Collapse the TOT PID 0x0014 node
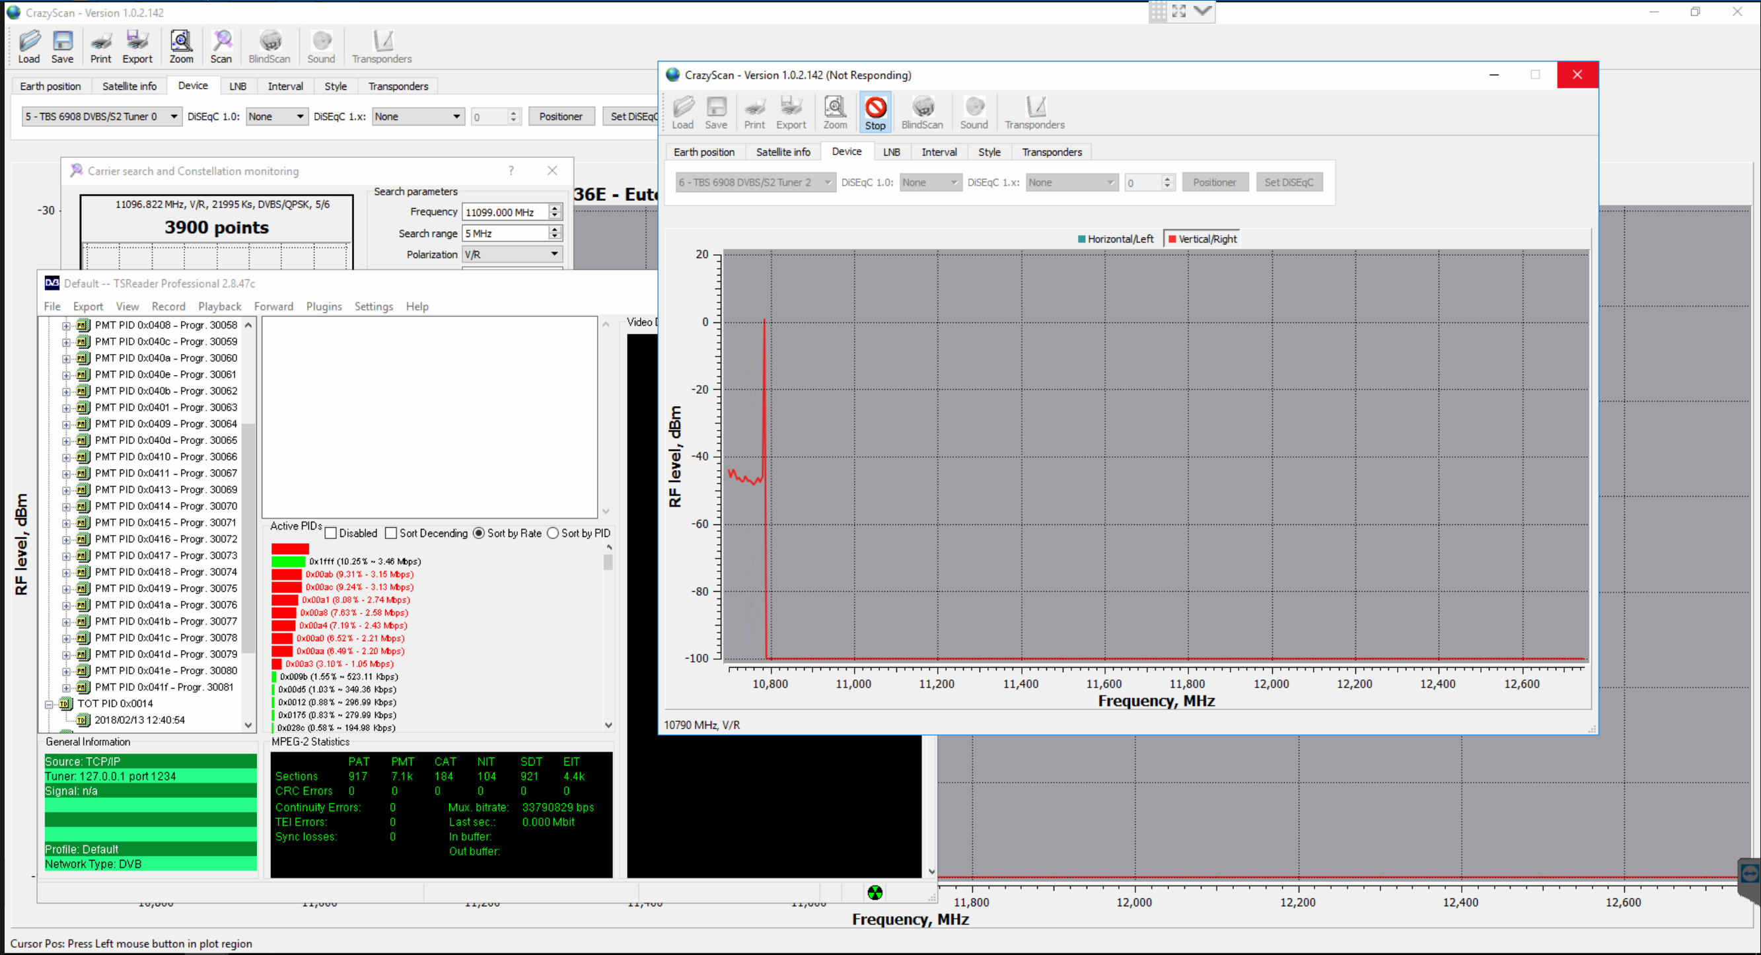1761x955 pixels. click(x=50, y=704)
